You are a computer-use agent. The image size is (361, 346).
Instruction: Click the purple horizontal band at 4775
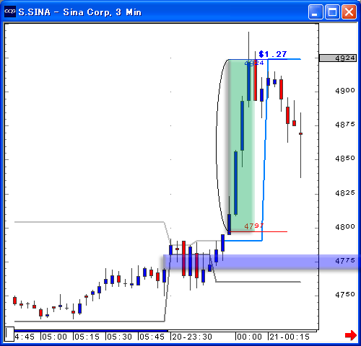(260, 262)
